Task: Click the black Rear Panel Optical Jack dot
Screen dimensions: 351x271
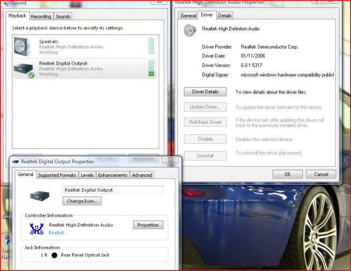Action: [54, 255]
